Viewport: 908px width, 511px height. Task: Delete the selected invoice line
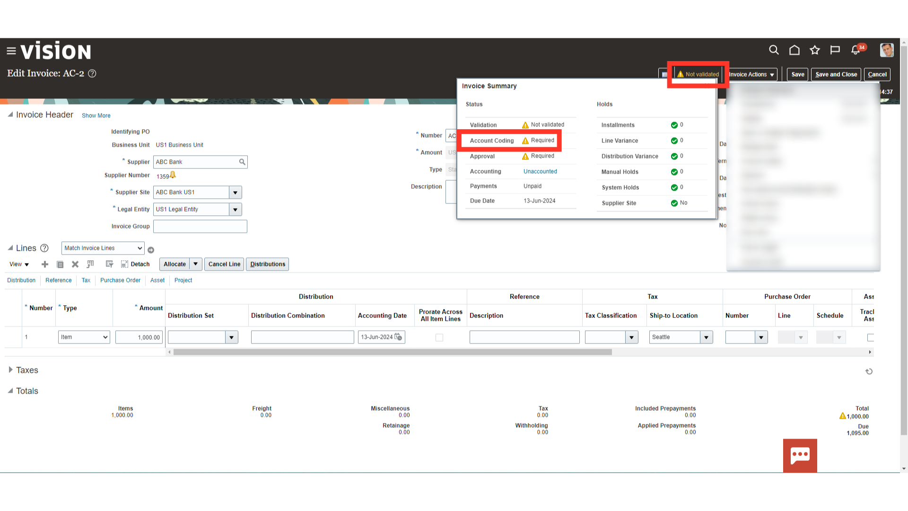[75, 264]
